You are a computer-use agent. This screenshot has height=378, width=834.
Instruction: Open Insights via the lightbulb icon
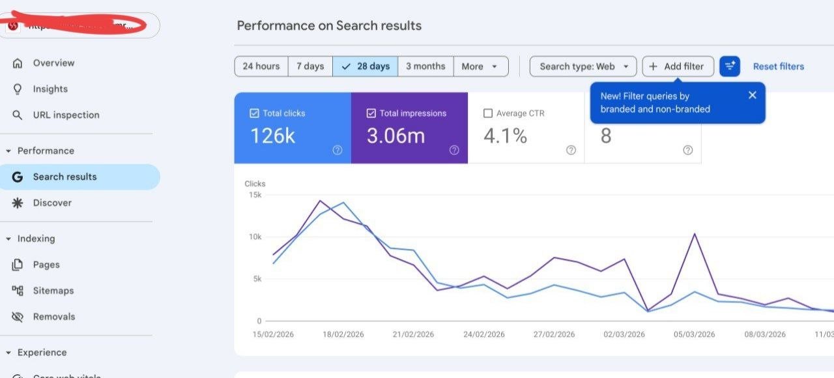(18, 89)
